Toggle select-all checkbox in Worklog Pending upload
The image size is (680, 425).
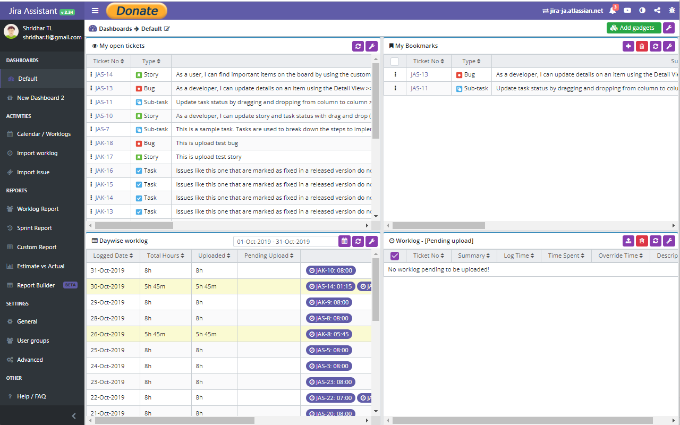[395, 256]
